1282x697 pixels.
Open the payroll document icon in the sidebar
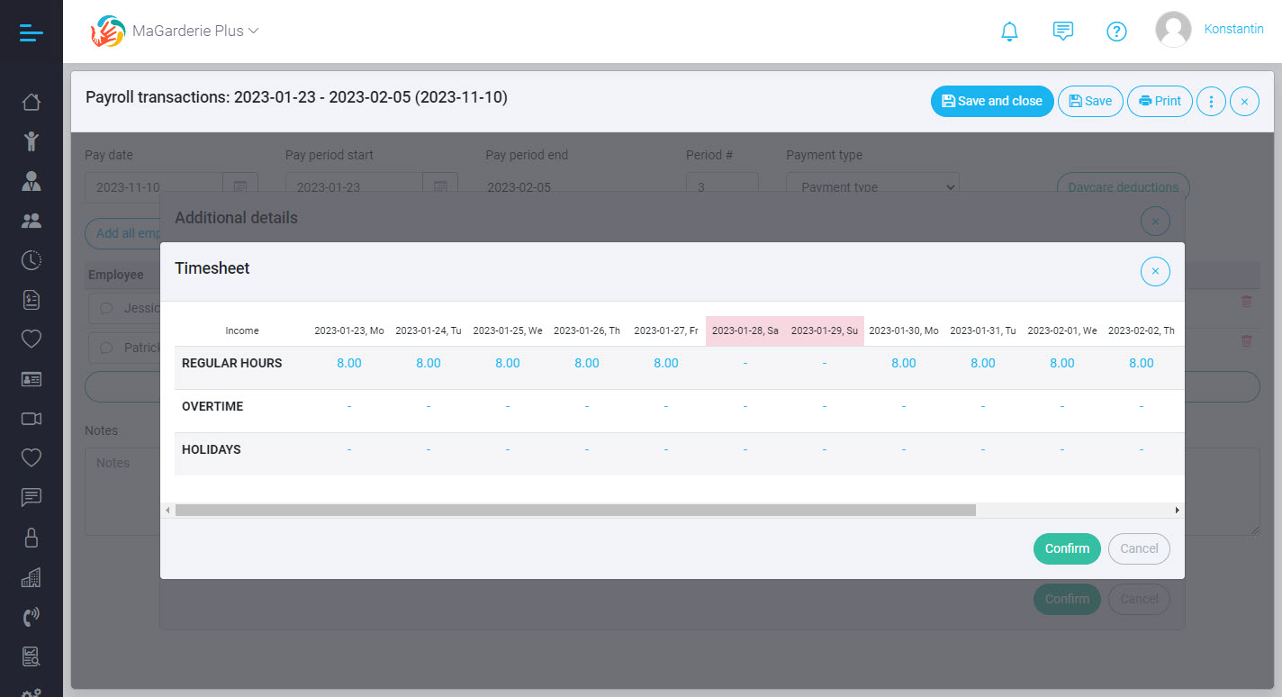point(31,299)
